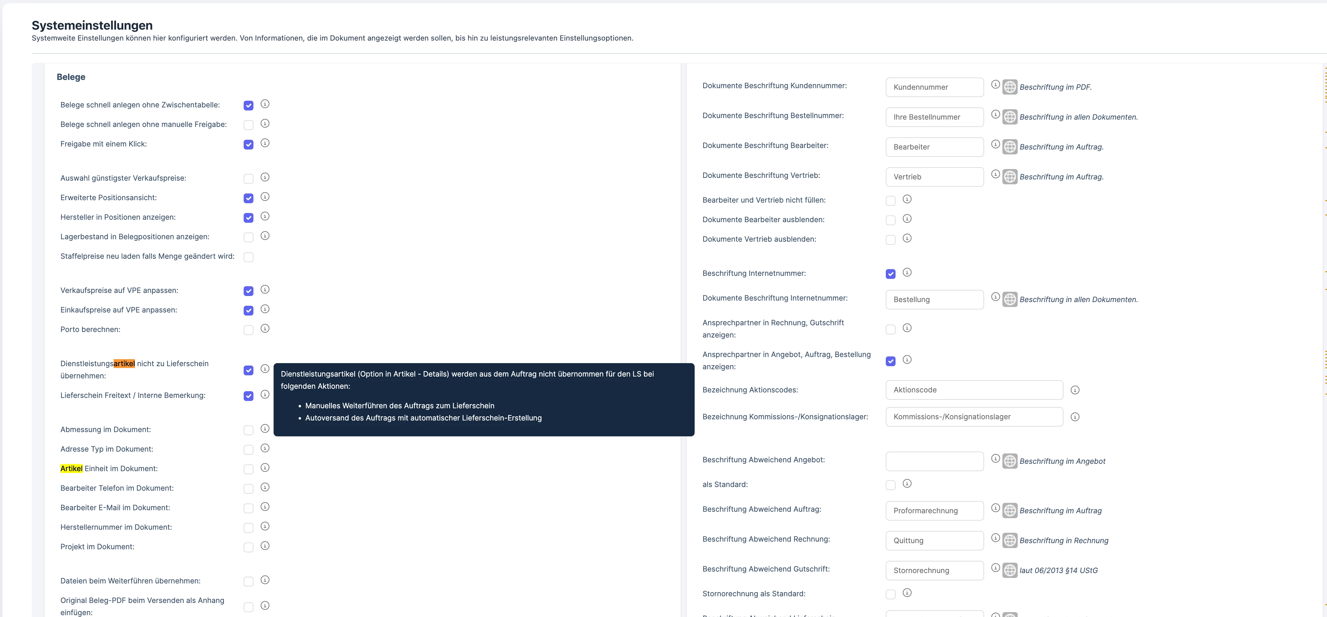Focus the empty Beschriftung Abweichend Angebot field
The width and height of the screenshot is (1327, 617).
(x=934, y=461)
